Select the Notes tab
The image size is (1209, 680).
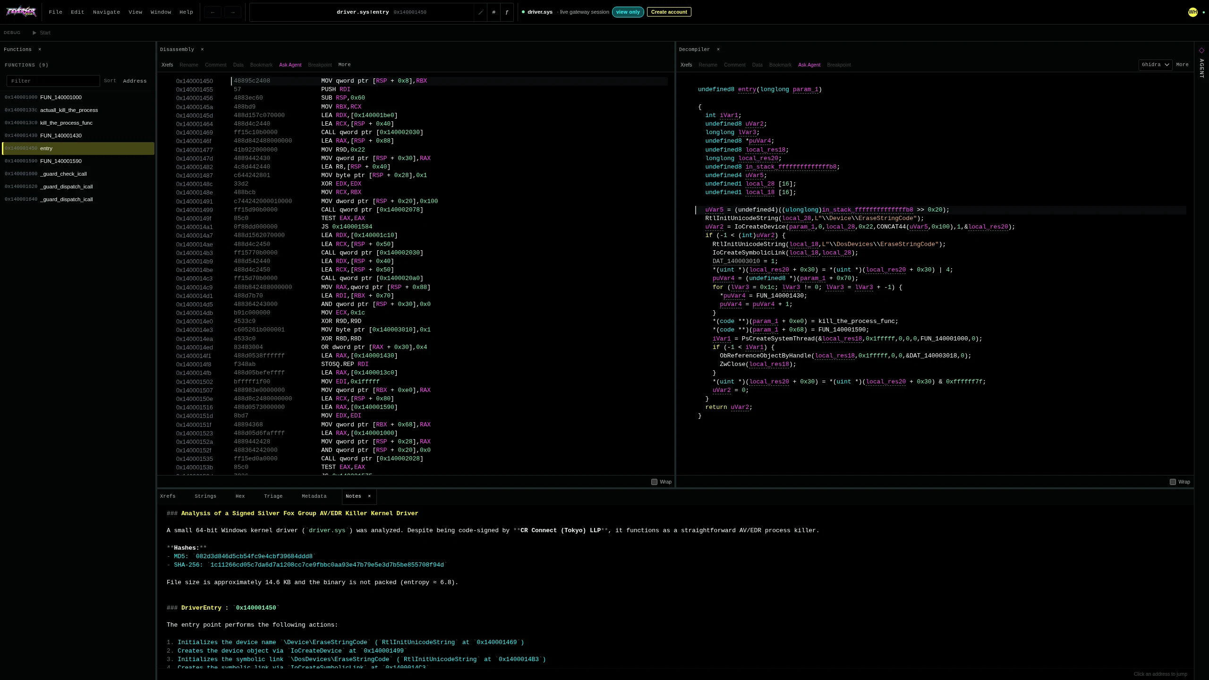[x=353, y=496]
